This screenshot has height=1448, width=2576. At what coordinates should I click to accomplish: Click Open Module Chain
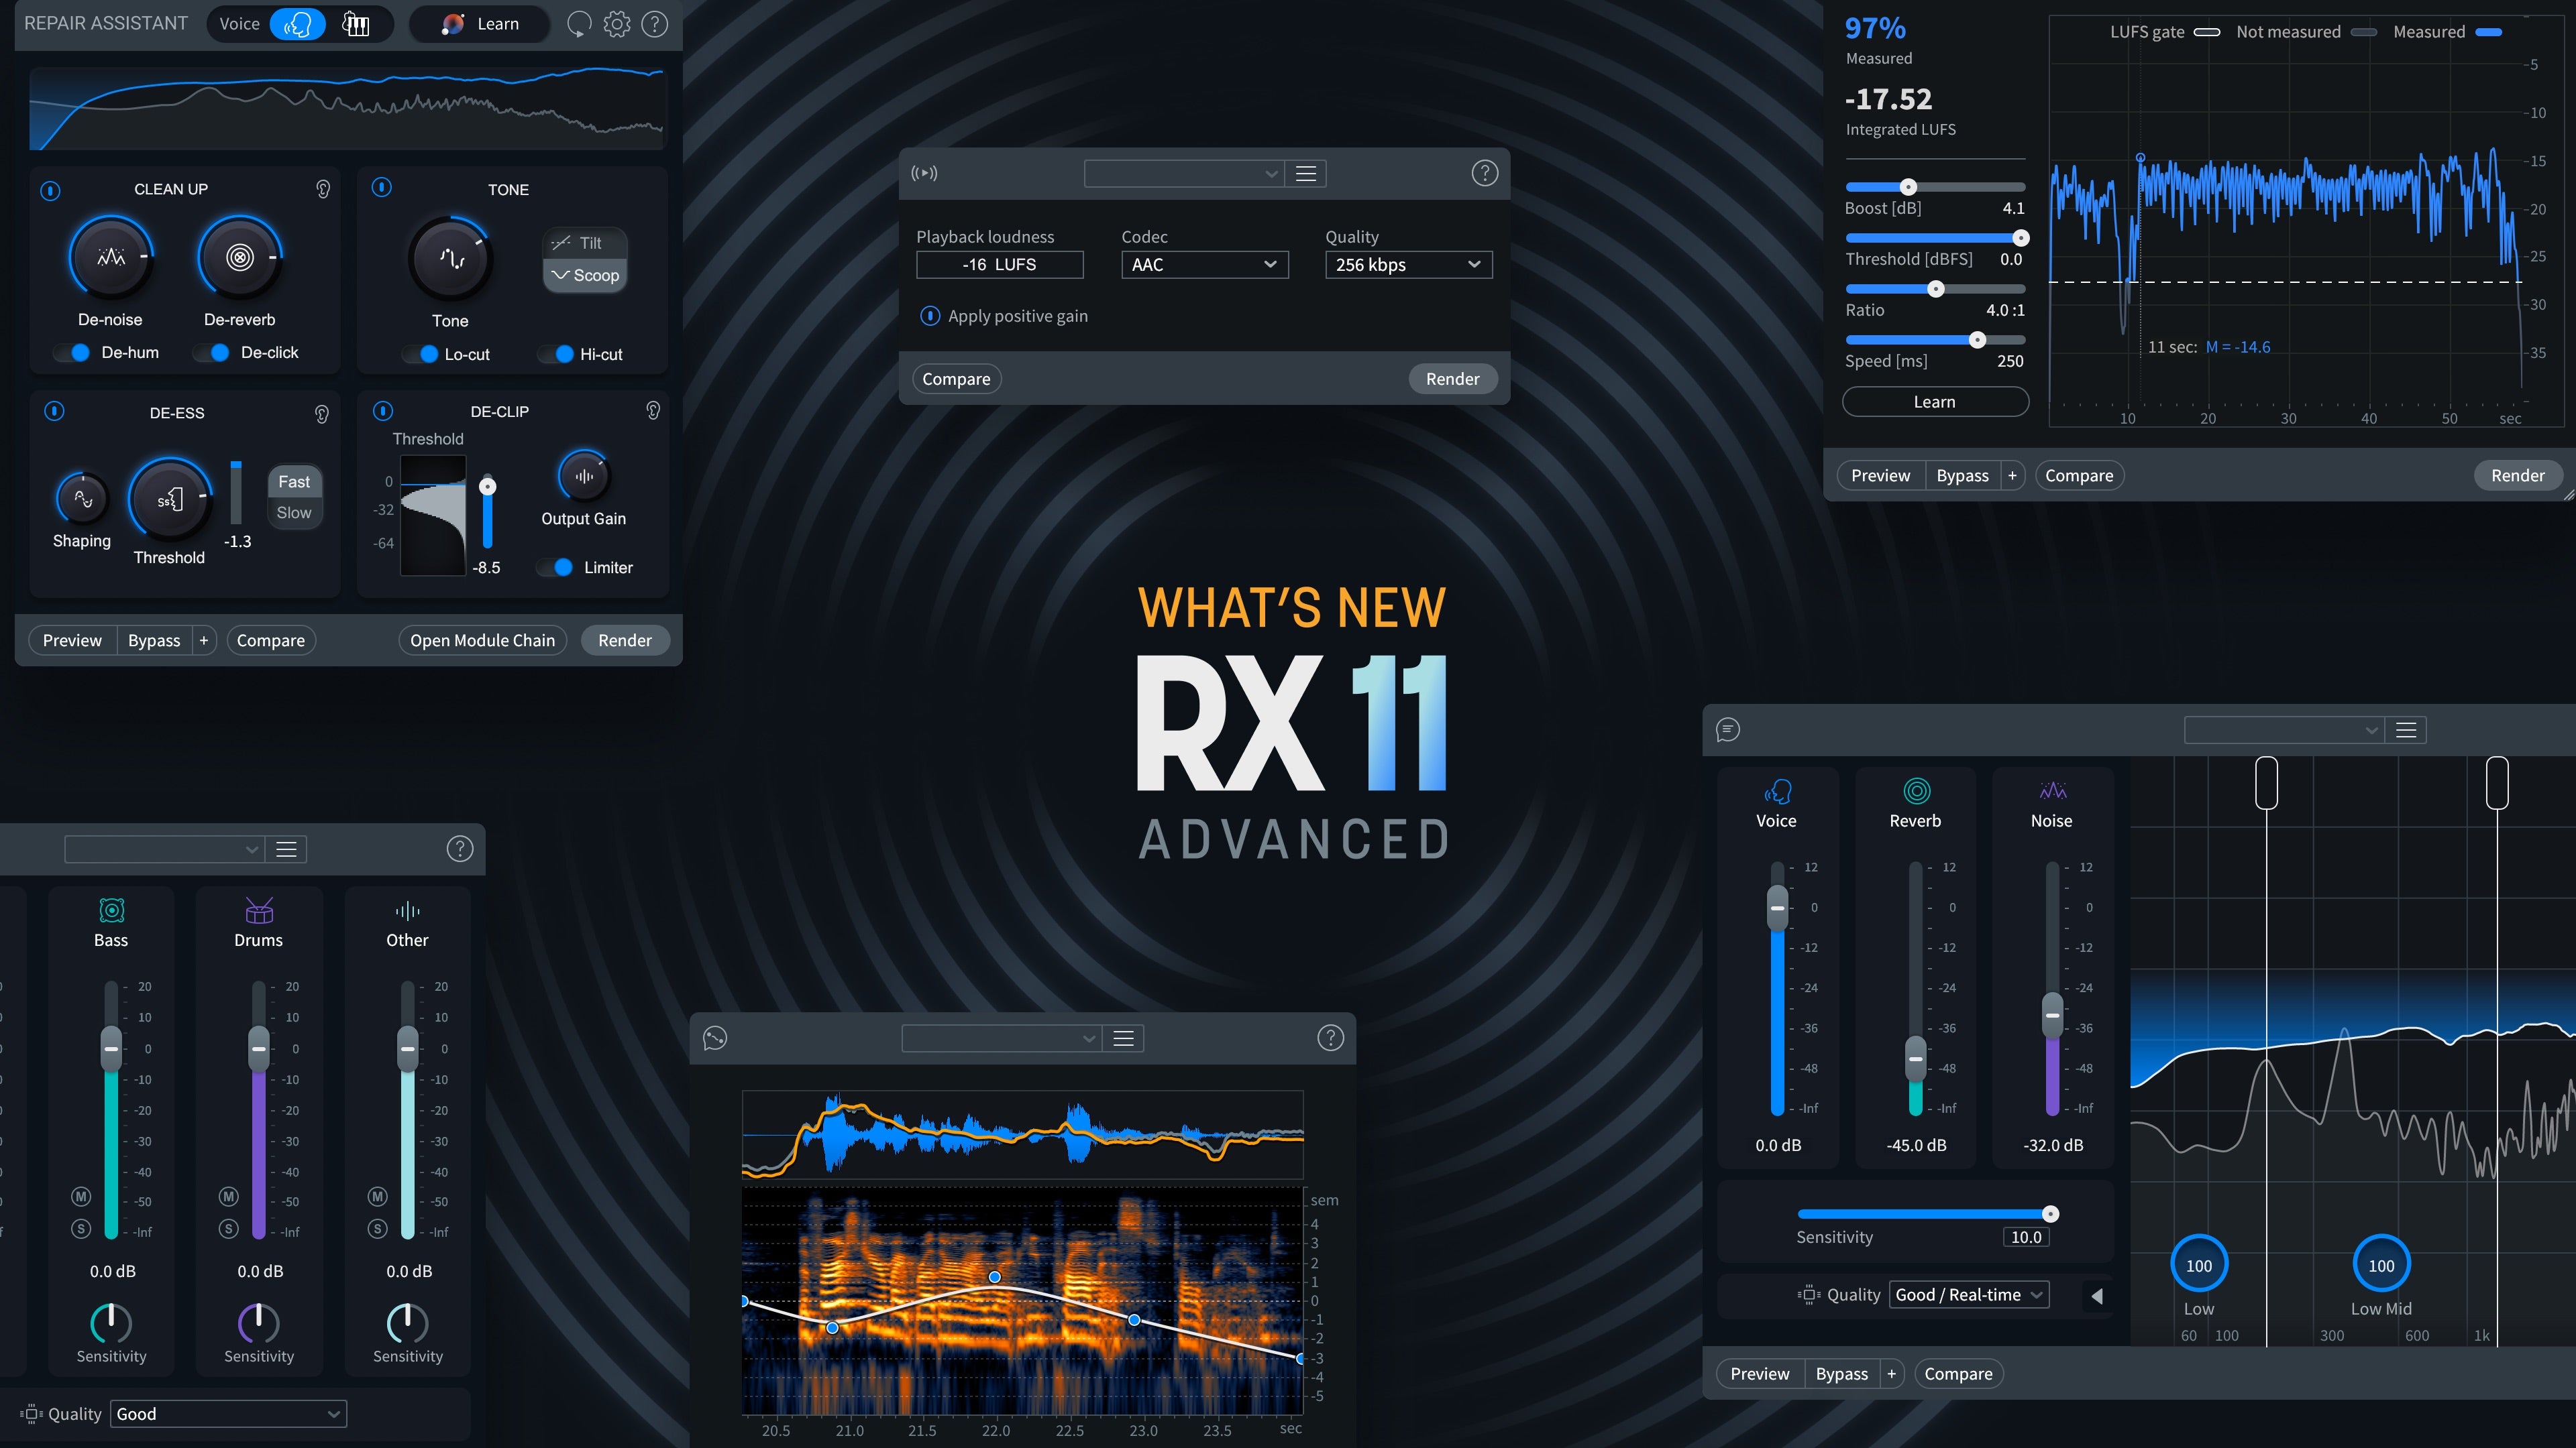coord(482,640)
